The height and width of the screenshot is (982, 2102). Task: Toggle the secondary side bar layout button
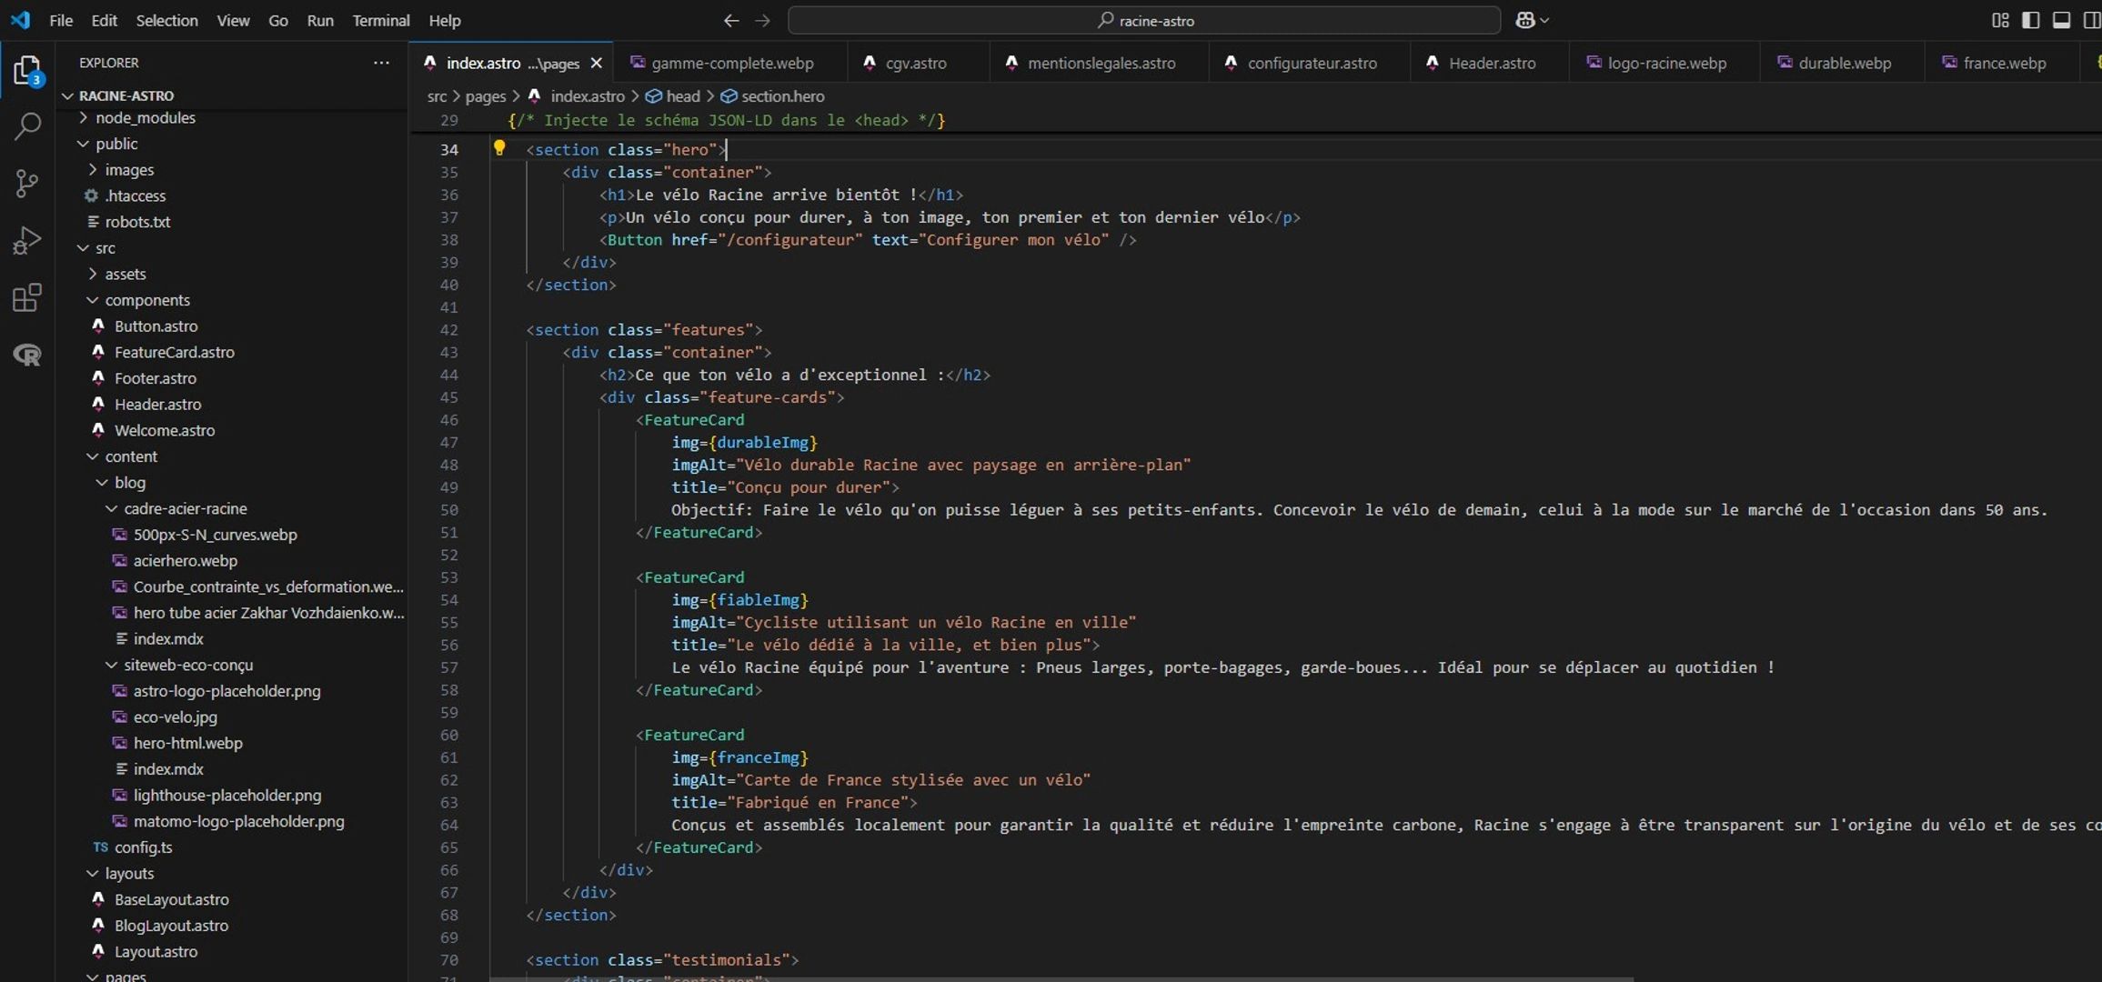tap(2090, 20)
